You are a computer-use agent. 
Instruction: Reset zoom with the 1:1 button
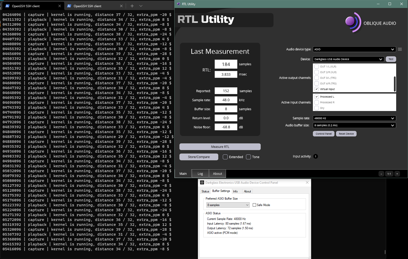point(389,174)
